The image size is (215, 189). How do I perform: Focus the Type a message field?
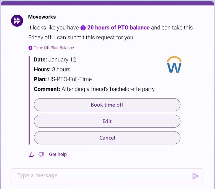click(x=107, y=176)
